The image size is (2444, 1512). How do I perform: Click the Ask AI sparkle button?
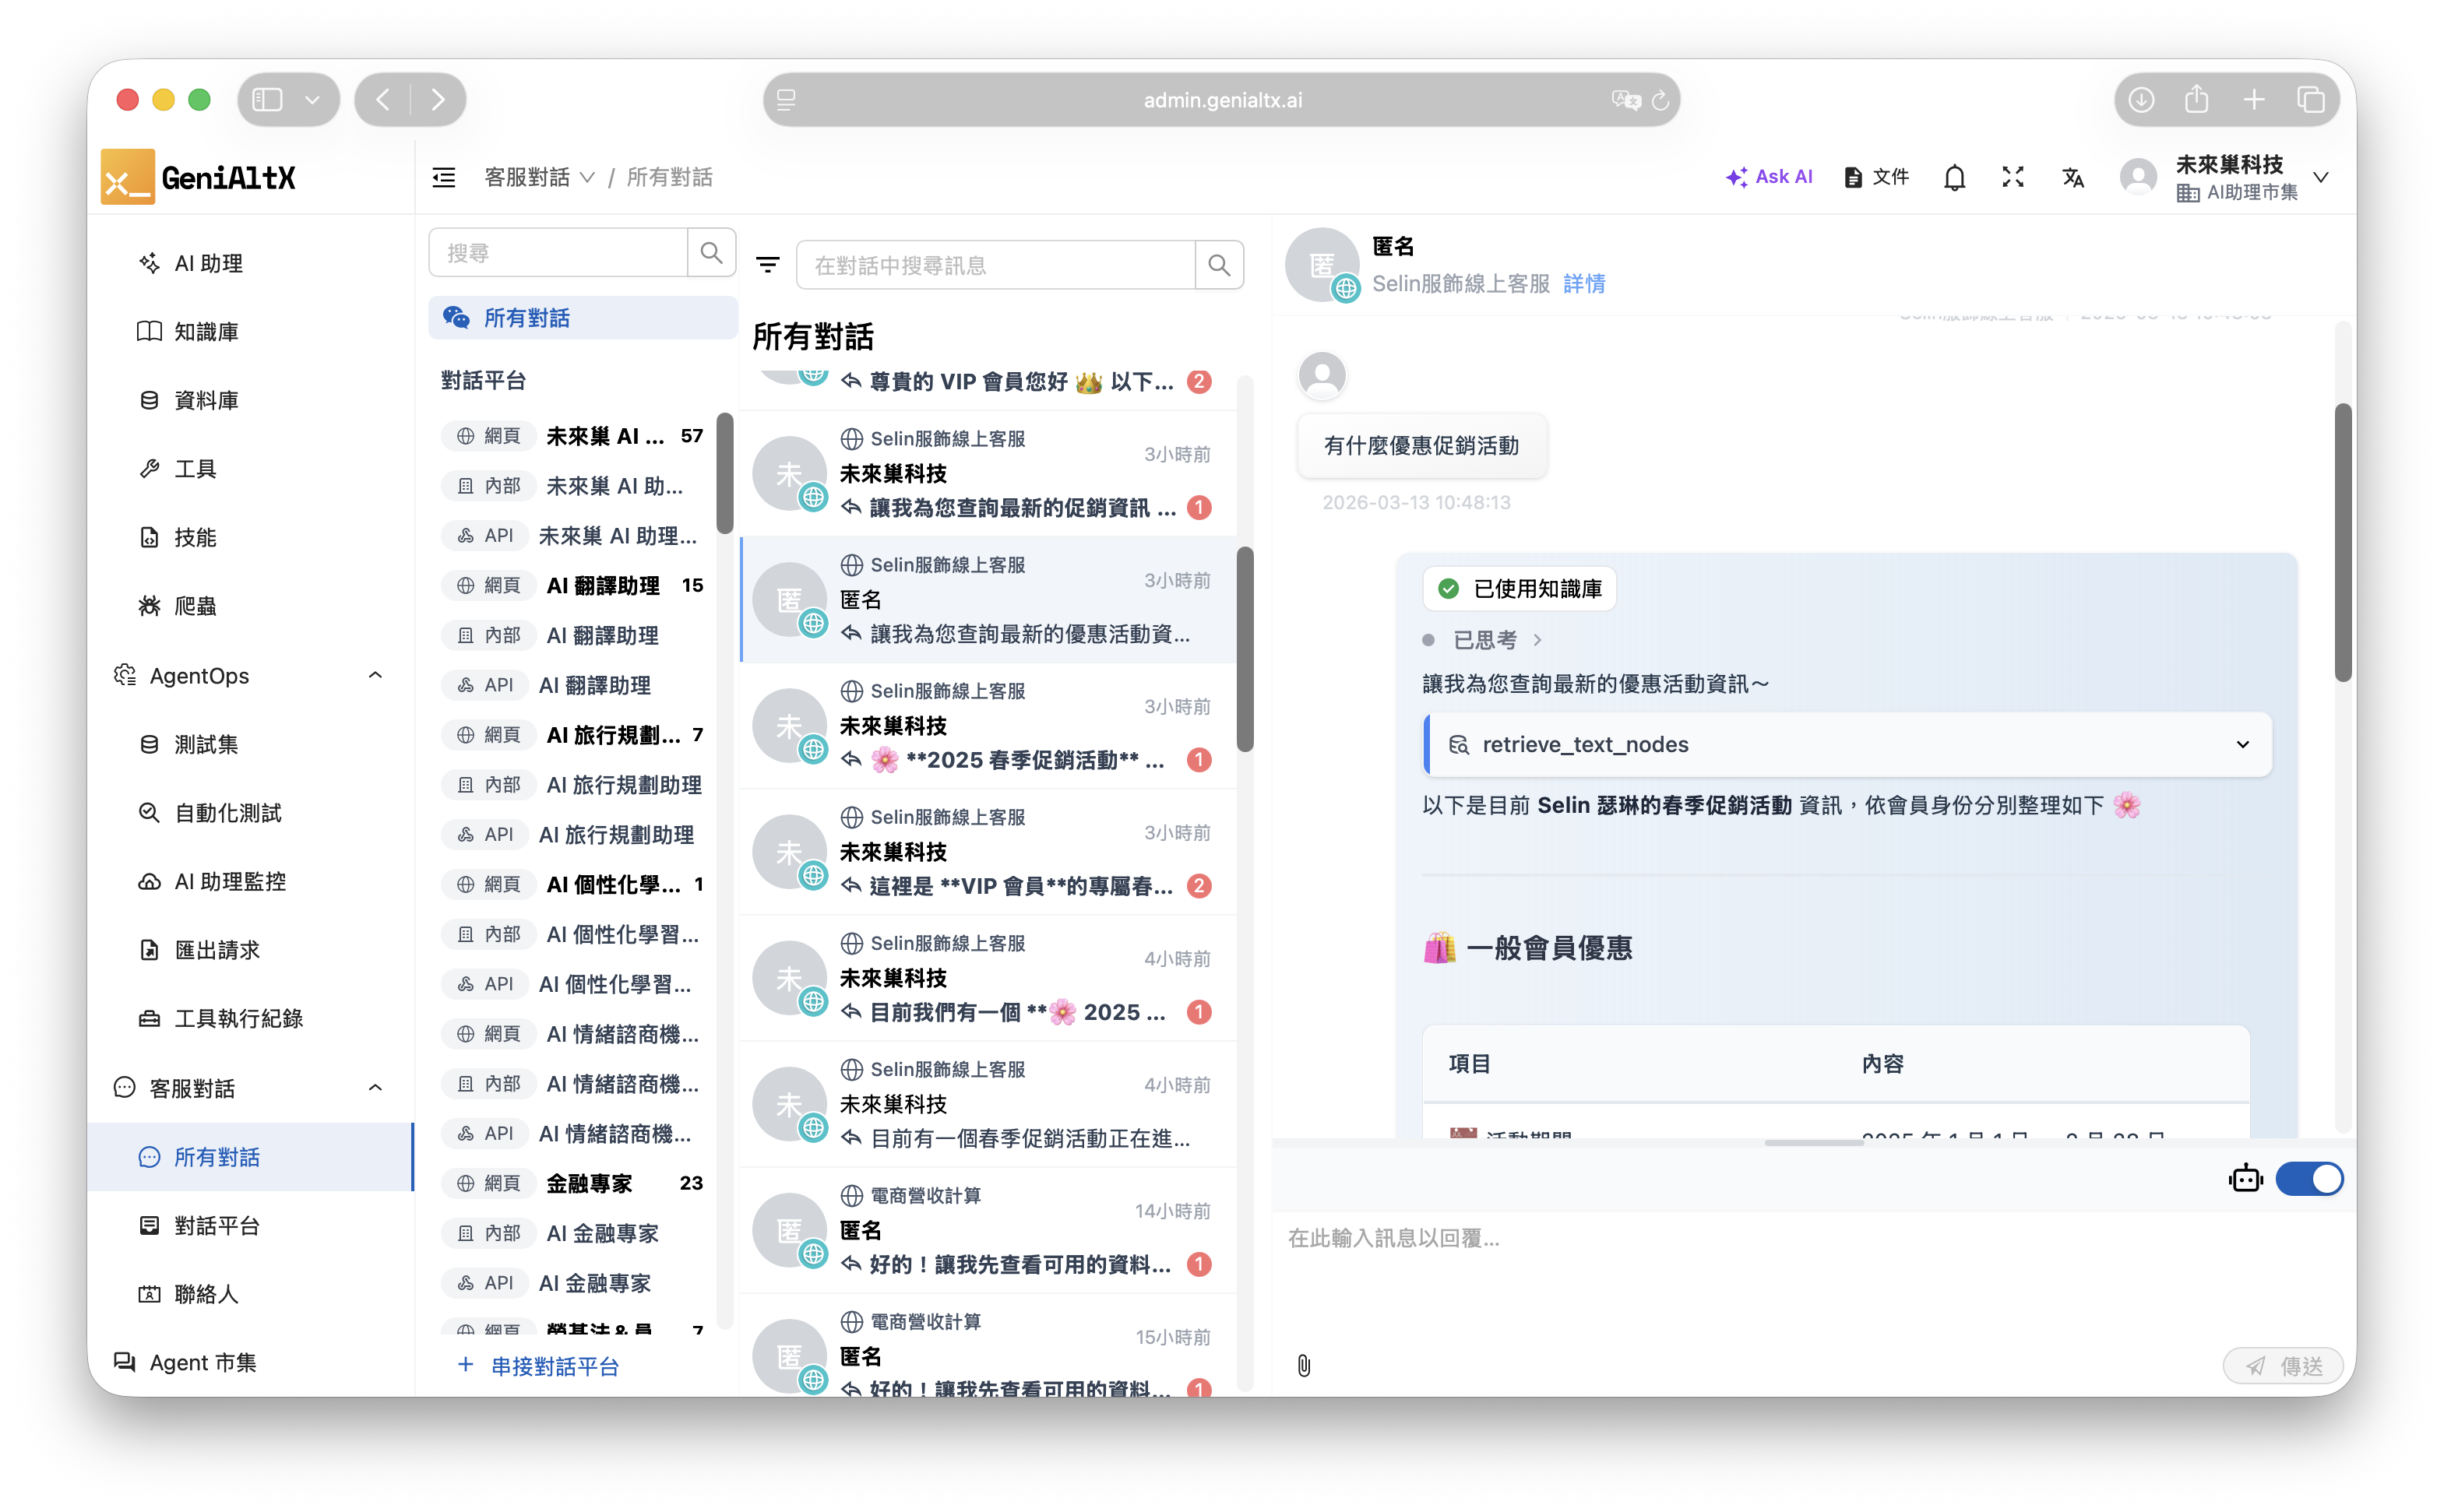tap(1769, 177)
